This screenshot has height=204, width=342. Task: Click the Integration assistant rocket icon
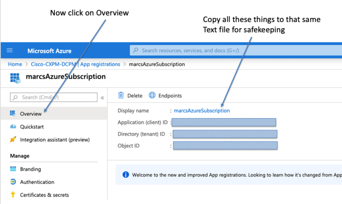tap(13, 139)
